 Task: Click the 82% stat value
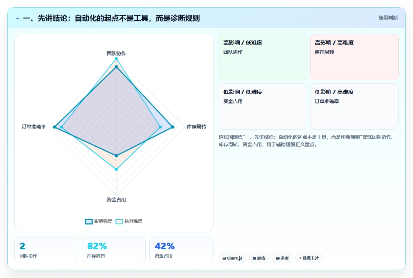[97, 246]
